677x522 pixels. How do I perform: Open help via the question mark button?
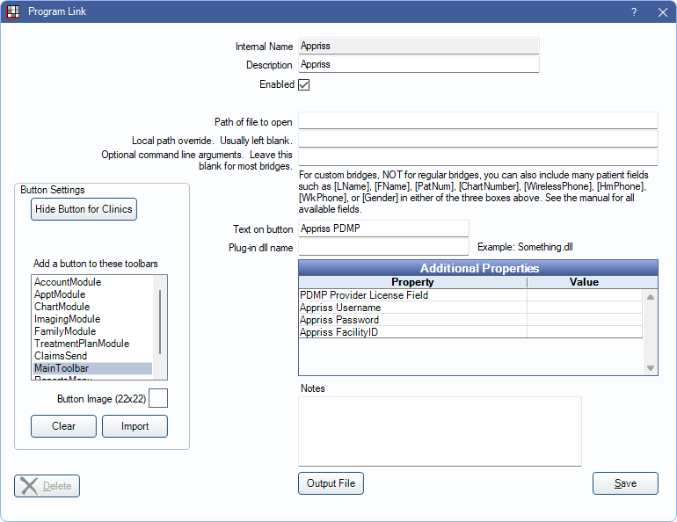click(x=634, y=12)
